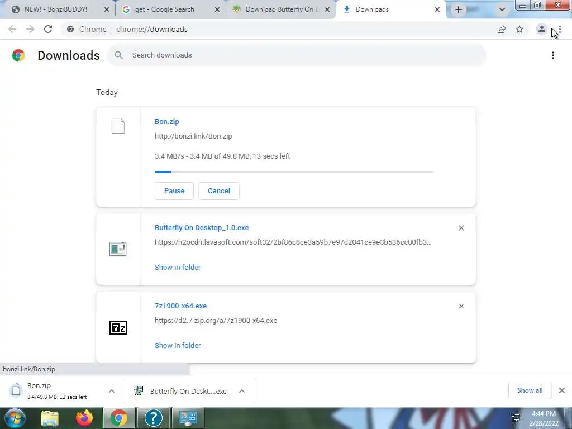572x429 pixels.
Task: Open the Windows Start menu
Action: click(x=15, y=418)
